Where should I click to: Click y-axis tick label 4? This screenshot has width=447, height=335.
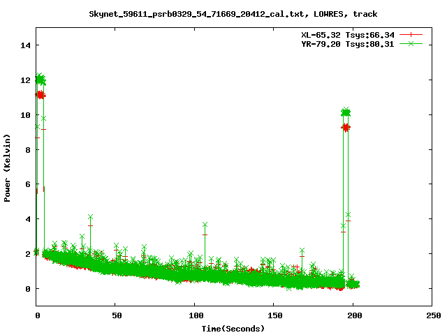[x=28, y=219]
